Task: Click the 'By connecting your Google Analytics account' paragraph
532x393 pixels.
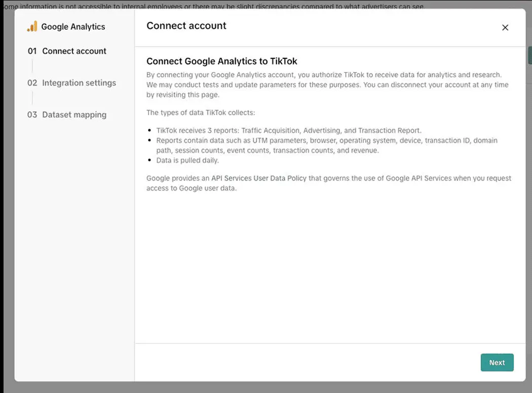Action: (x=327, y=84)
